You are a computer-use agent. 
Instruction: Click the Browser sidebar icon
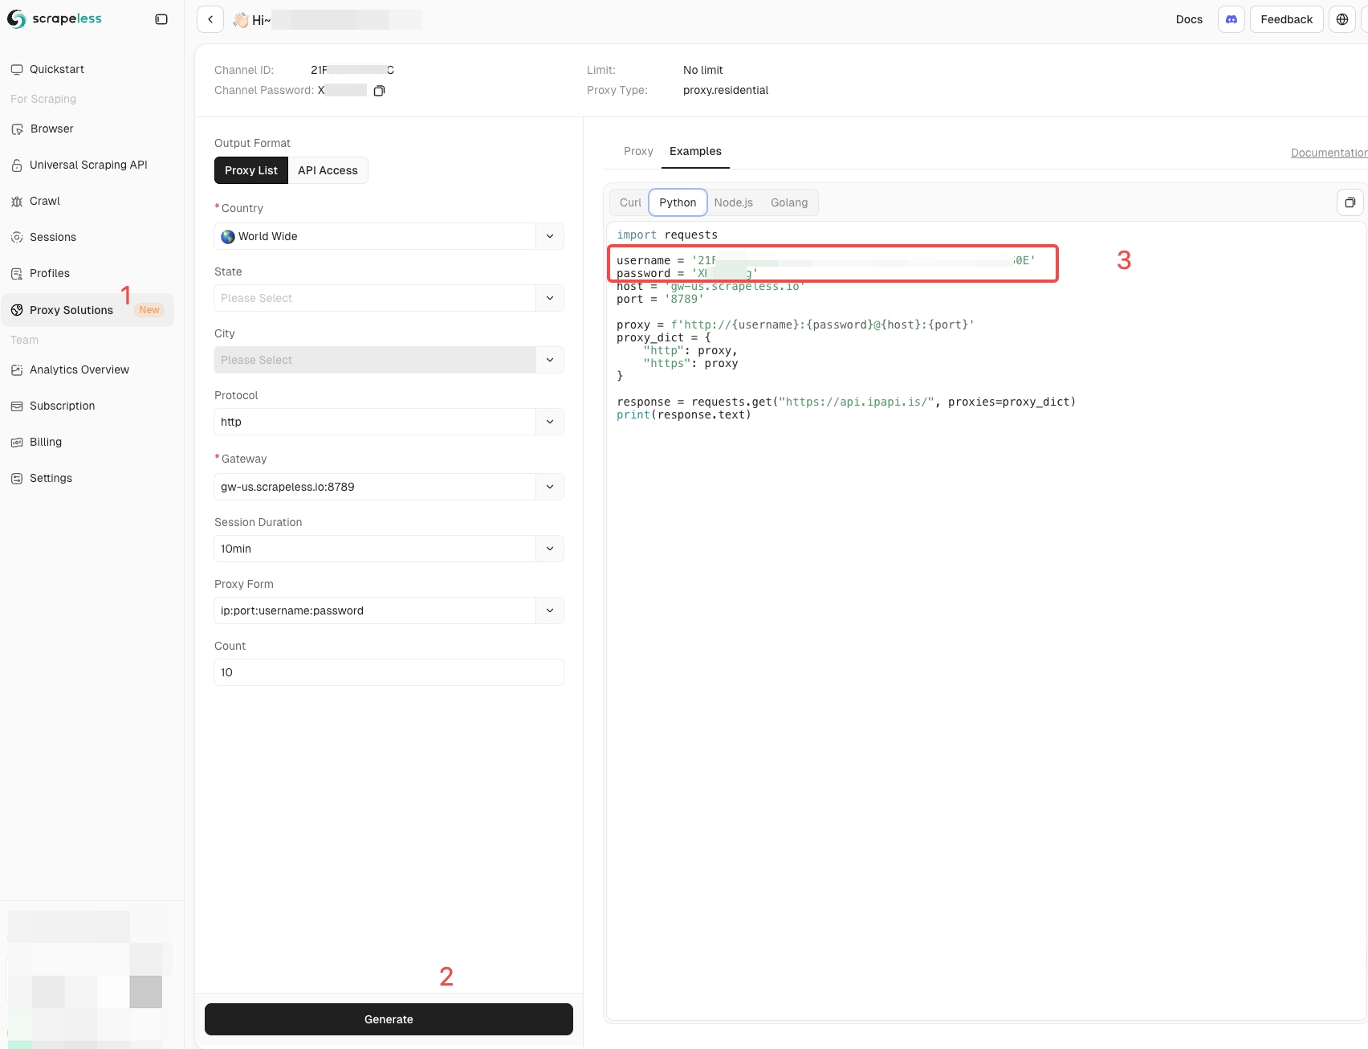click(x=17, y=129)
